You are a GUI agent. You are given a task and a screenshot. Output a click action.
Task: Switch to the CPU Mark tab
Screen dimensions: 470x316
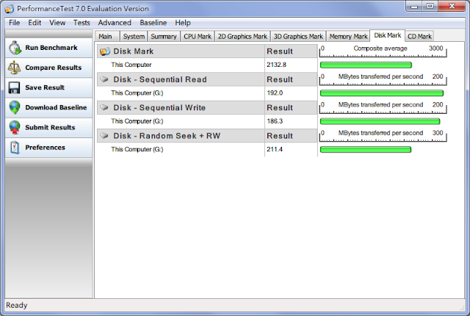coord(198,36)
